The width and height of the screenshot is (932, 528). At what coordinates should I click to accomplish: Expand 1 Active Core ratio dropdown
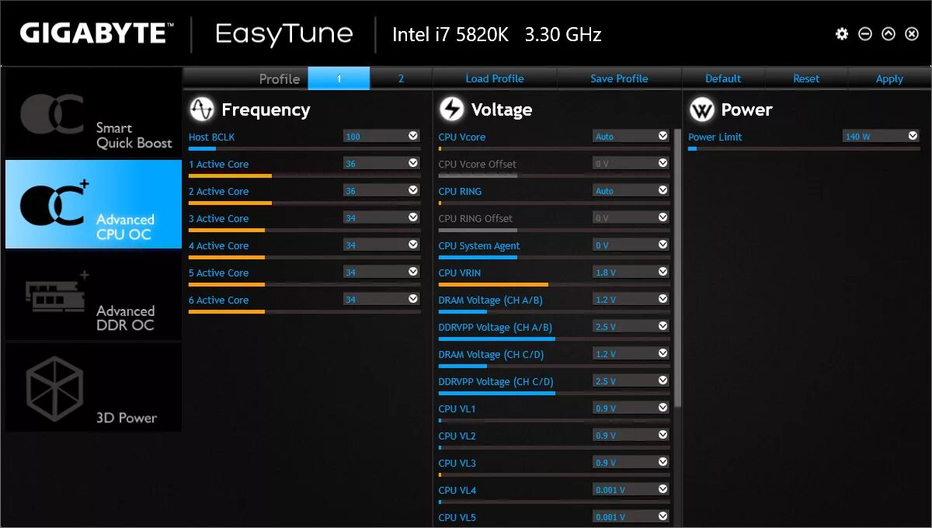413,163
